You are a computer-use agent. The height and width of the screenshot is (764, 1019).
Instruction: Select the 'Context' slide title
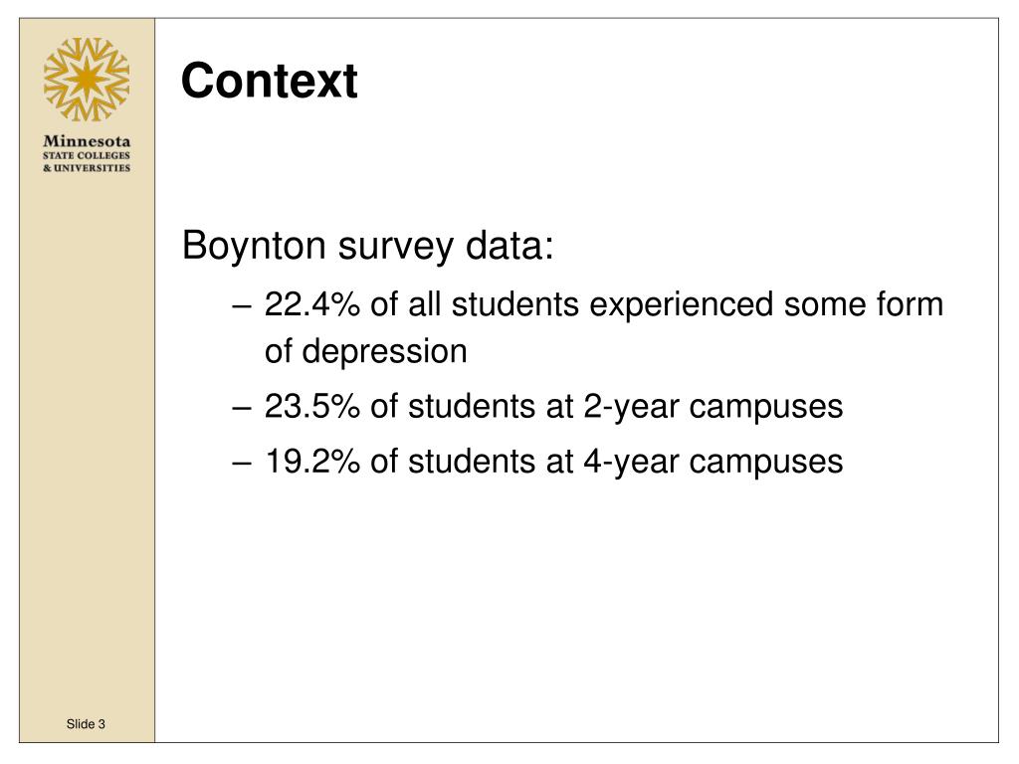point(269,81)
